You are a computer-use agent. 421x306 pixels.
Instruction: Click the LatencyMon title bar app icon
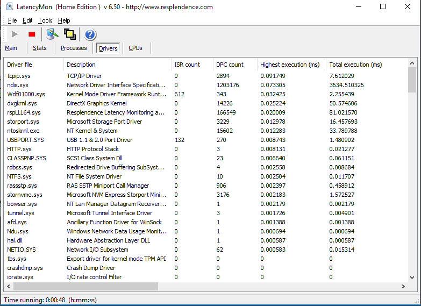[x=10, y=6]
